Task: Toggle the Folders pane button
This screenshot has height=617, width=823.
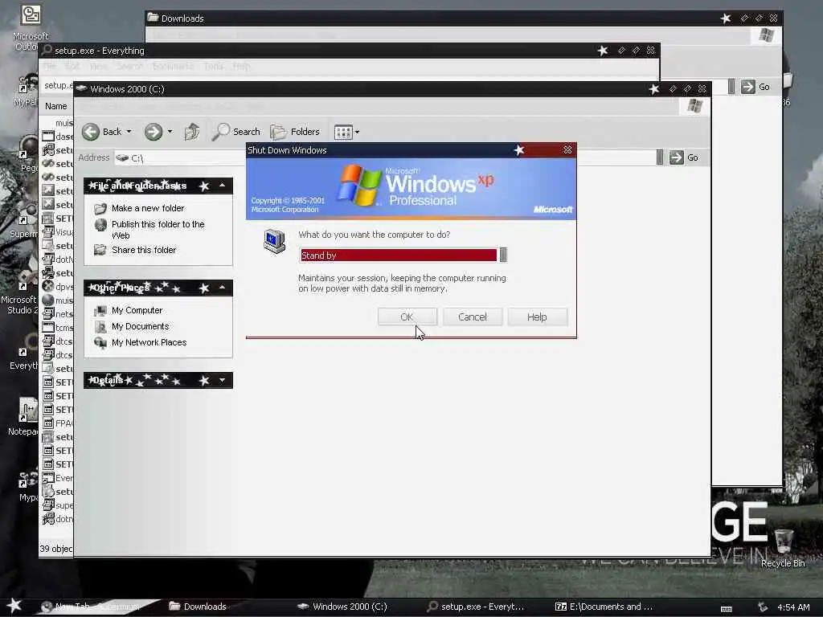Action: click(295, 132)
